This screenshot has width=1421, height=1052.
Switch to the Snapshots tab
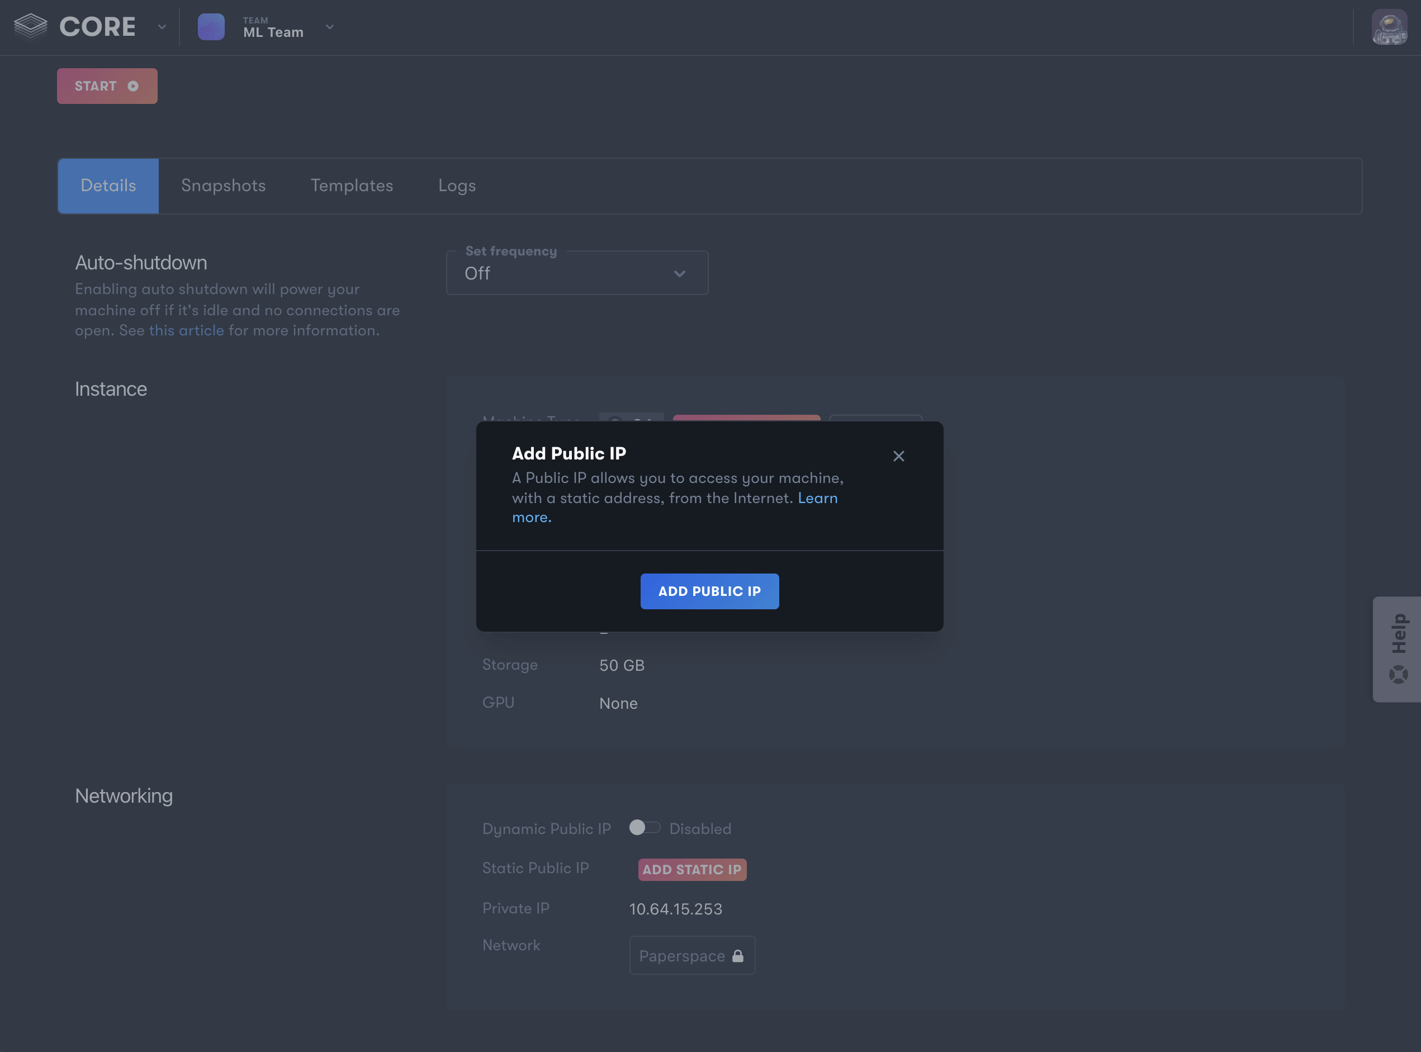click(223, 186)
